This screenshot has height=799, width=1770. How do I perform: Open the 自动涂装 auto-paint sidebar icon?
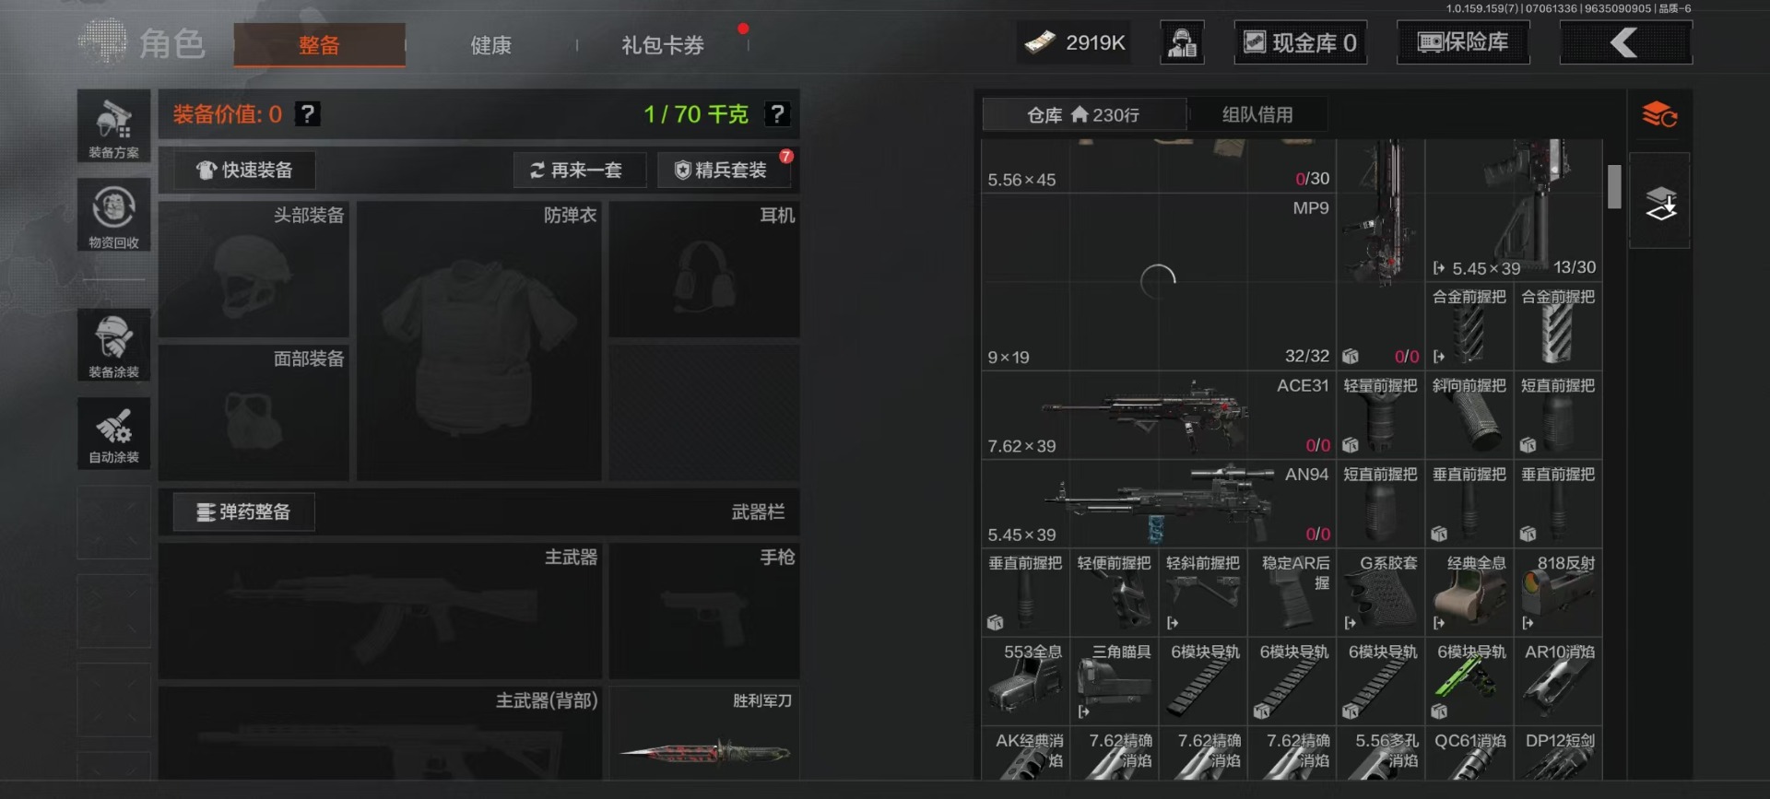pos(113,433)
